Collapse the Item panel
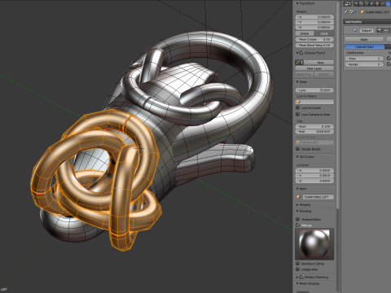The image size is (391, 293). [297, 189]
